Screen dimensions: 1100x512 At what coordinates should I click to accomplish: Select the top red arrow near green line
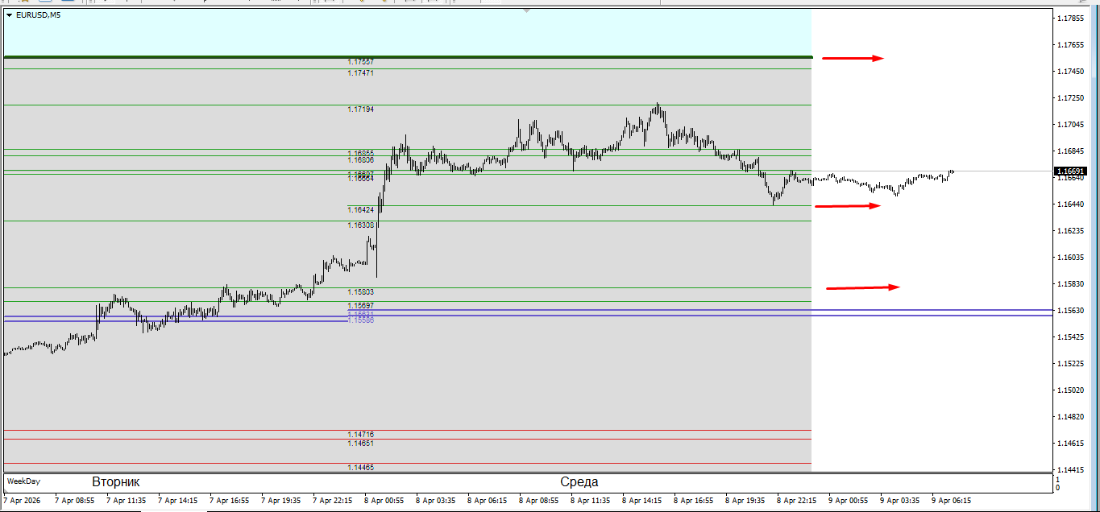click(853, 58)
